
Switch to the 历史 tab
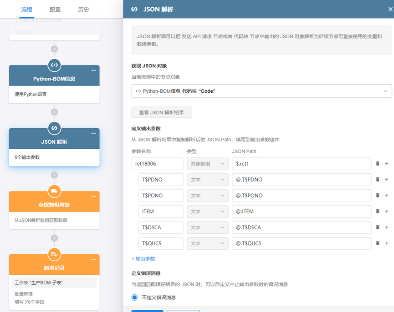click(83, 10)
